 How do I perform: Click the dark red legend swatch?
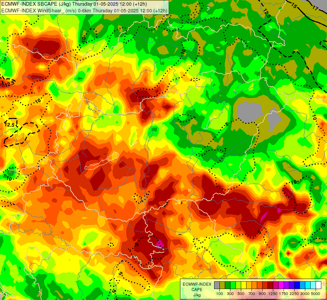270,285
